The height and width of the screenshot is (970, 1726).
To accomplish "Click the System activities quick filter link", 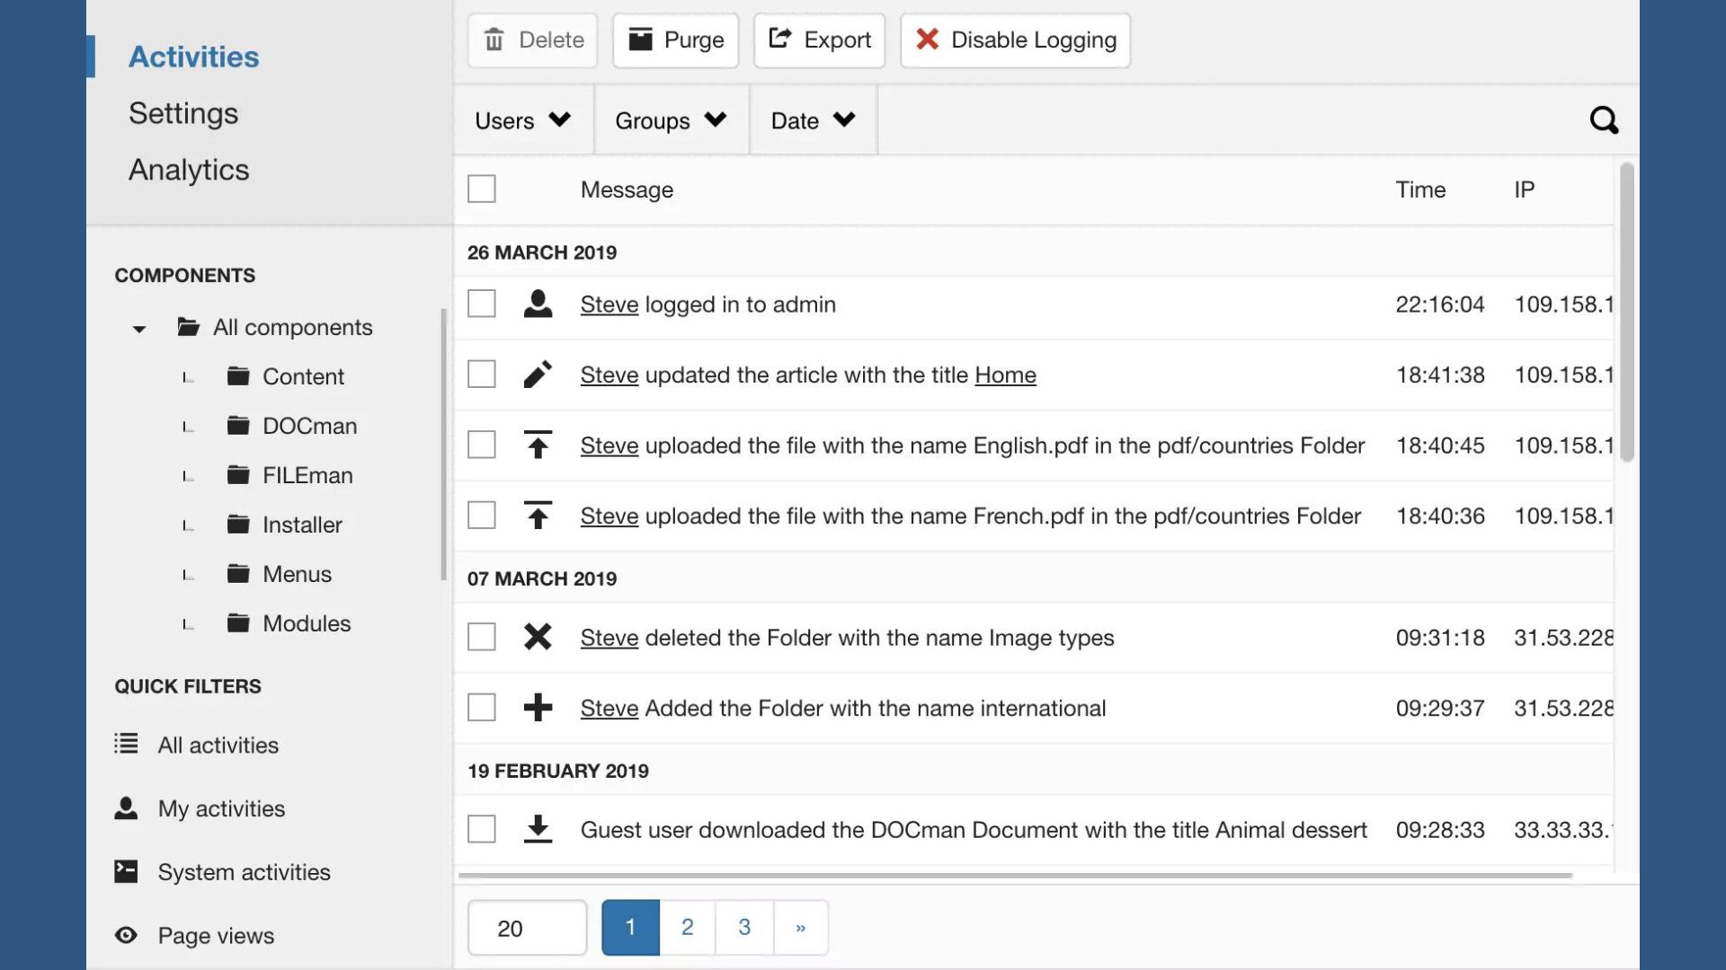I will (245, 870).
